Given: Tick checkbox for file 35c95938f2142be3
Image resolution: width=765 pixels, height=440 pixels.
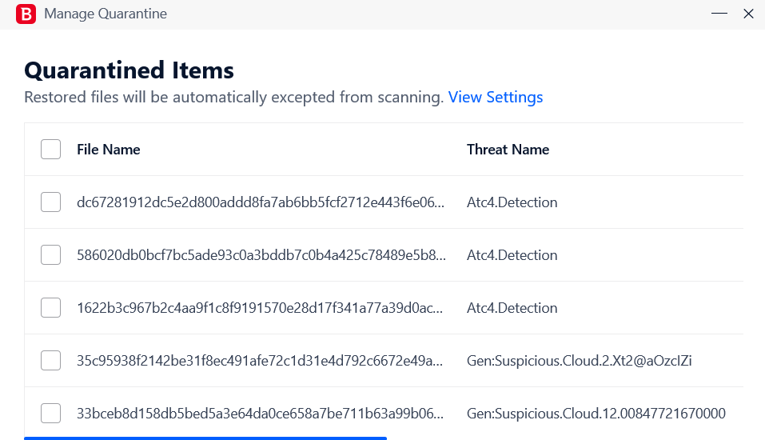Looking at the screenshot, I should click(50, 360).
